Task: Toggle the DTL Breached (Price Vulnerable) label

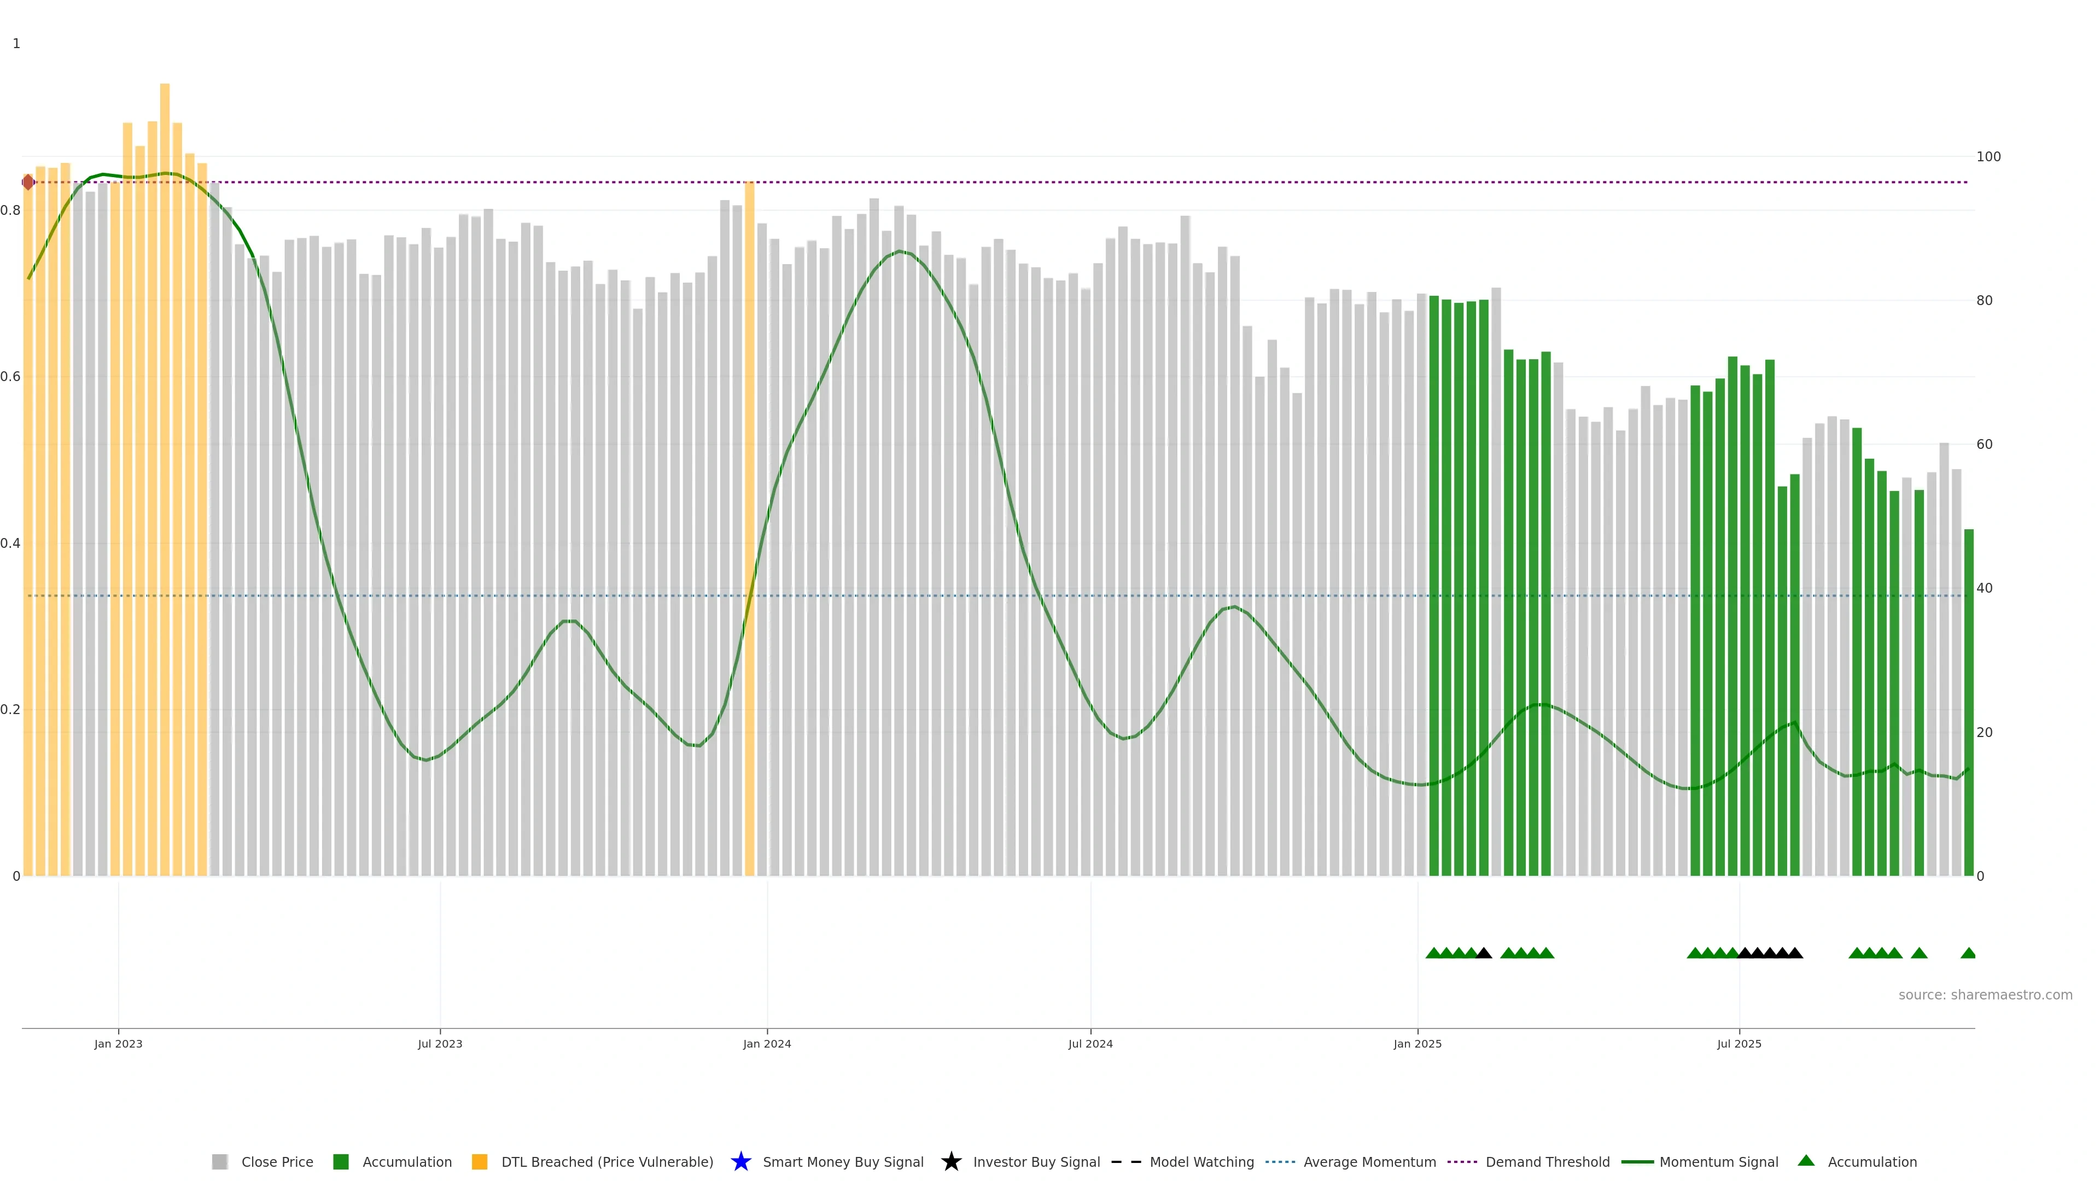Action: [x=608, y=1161]
